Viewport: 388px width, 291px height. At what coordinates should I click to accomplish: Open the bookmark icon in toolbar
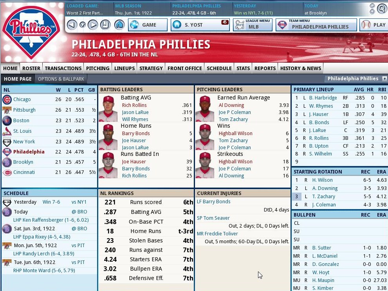click(105, 25)
